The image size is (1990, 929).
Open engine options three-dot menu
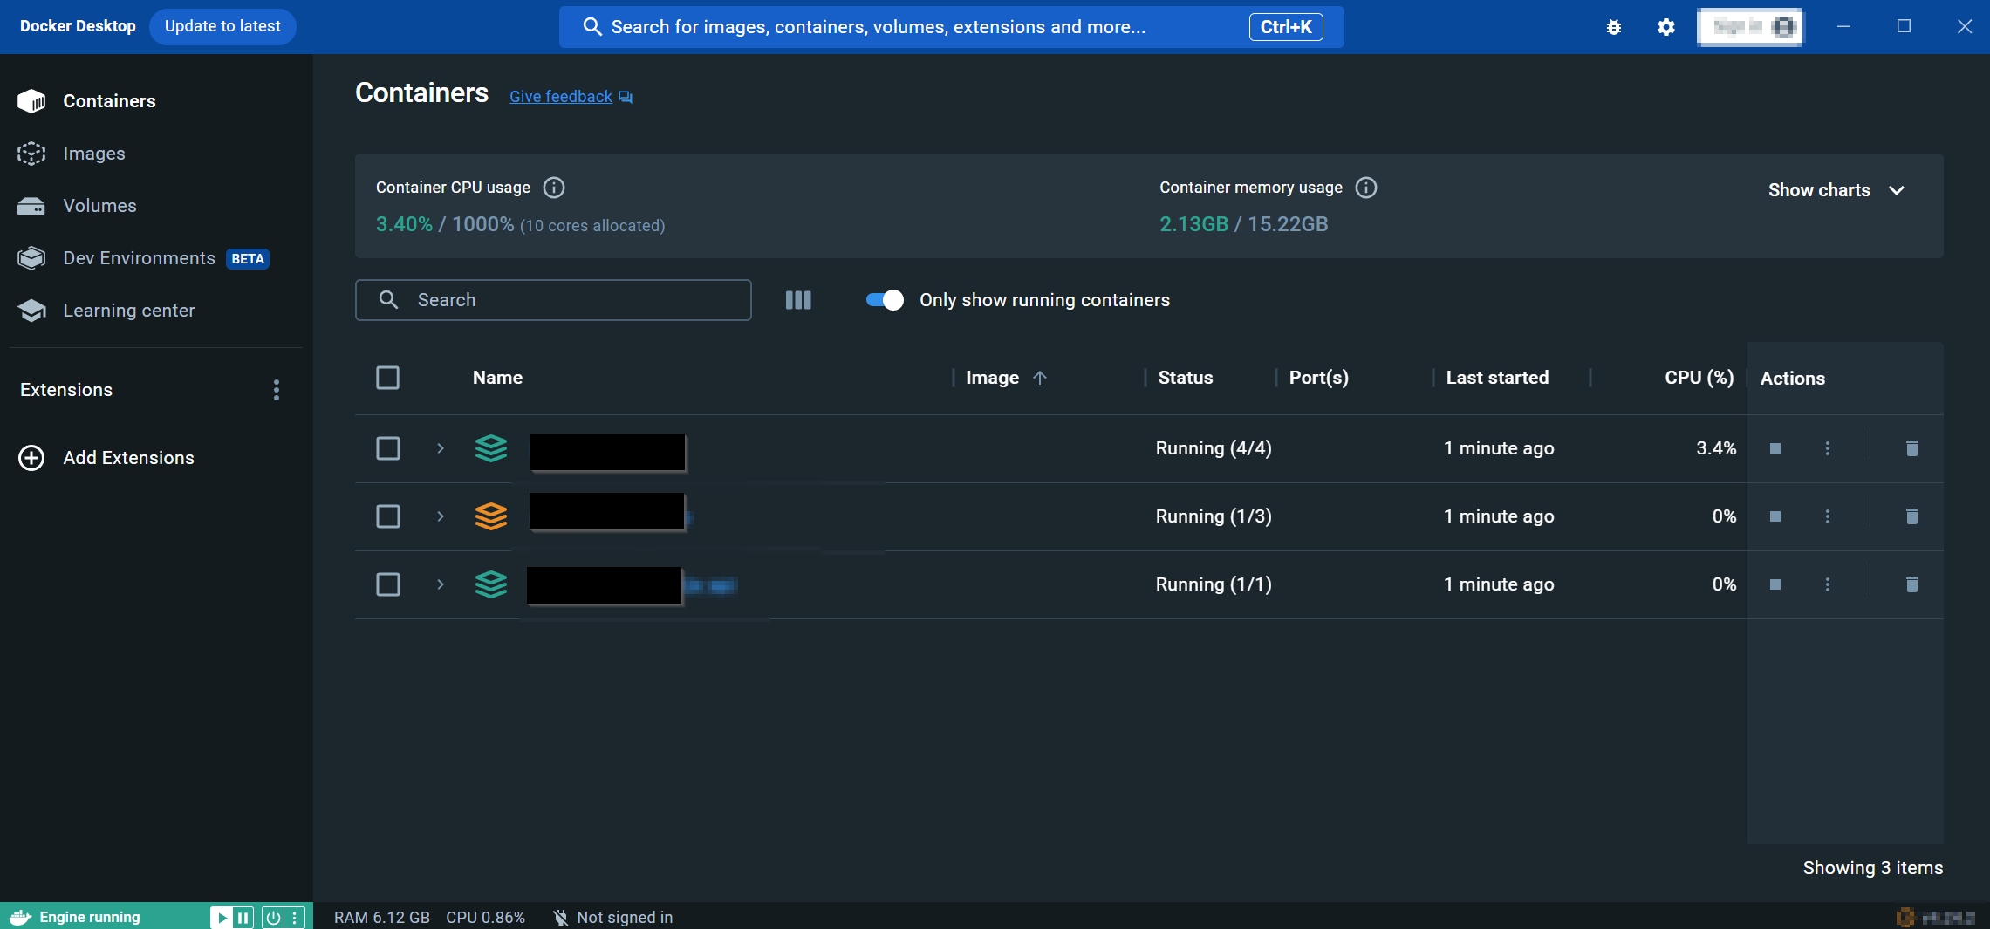coord(295,918)
